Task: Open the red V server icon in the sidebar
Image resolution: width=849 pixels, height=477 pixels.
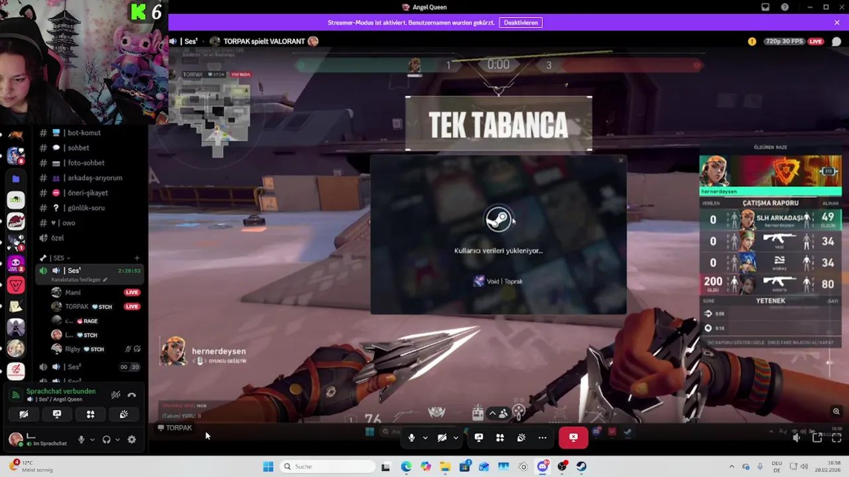Action: [x=16, y=286]
